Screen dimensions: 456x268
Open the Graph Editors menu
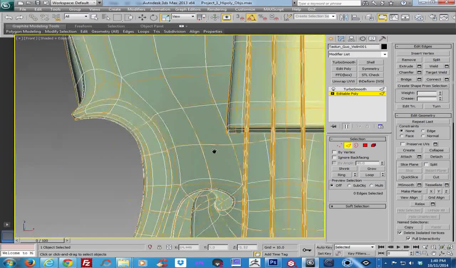click(188, 9)
